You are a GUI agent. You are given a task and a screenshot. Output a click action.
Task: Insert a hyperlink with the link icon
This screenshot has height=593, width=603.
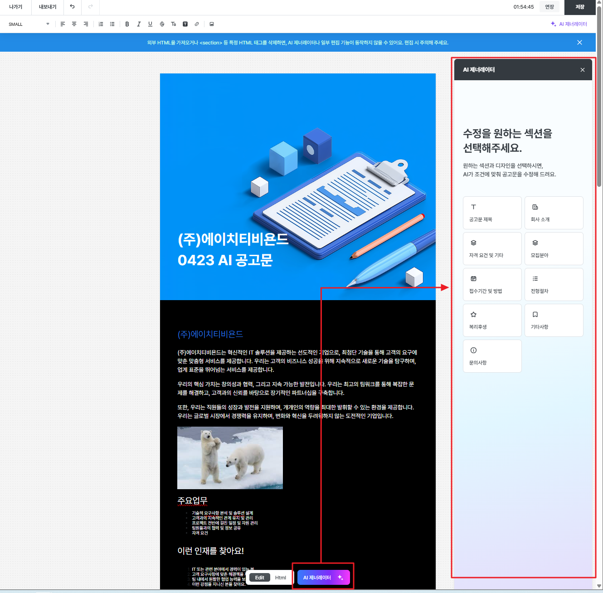coord(196,24)
